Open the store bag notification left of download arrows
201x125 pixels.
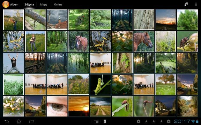pyautogui.click(x=138, y=121)
